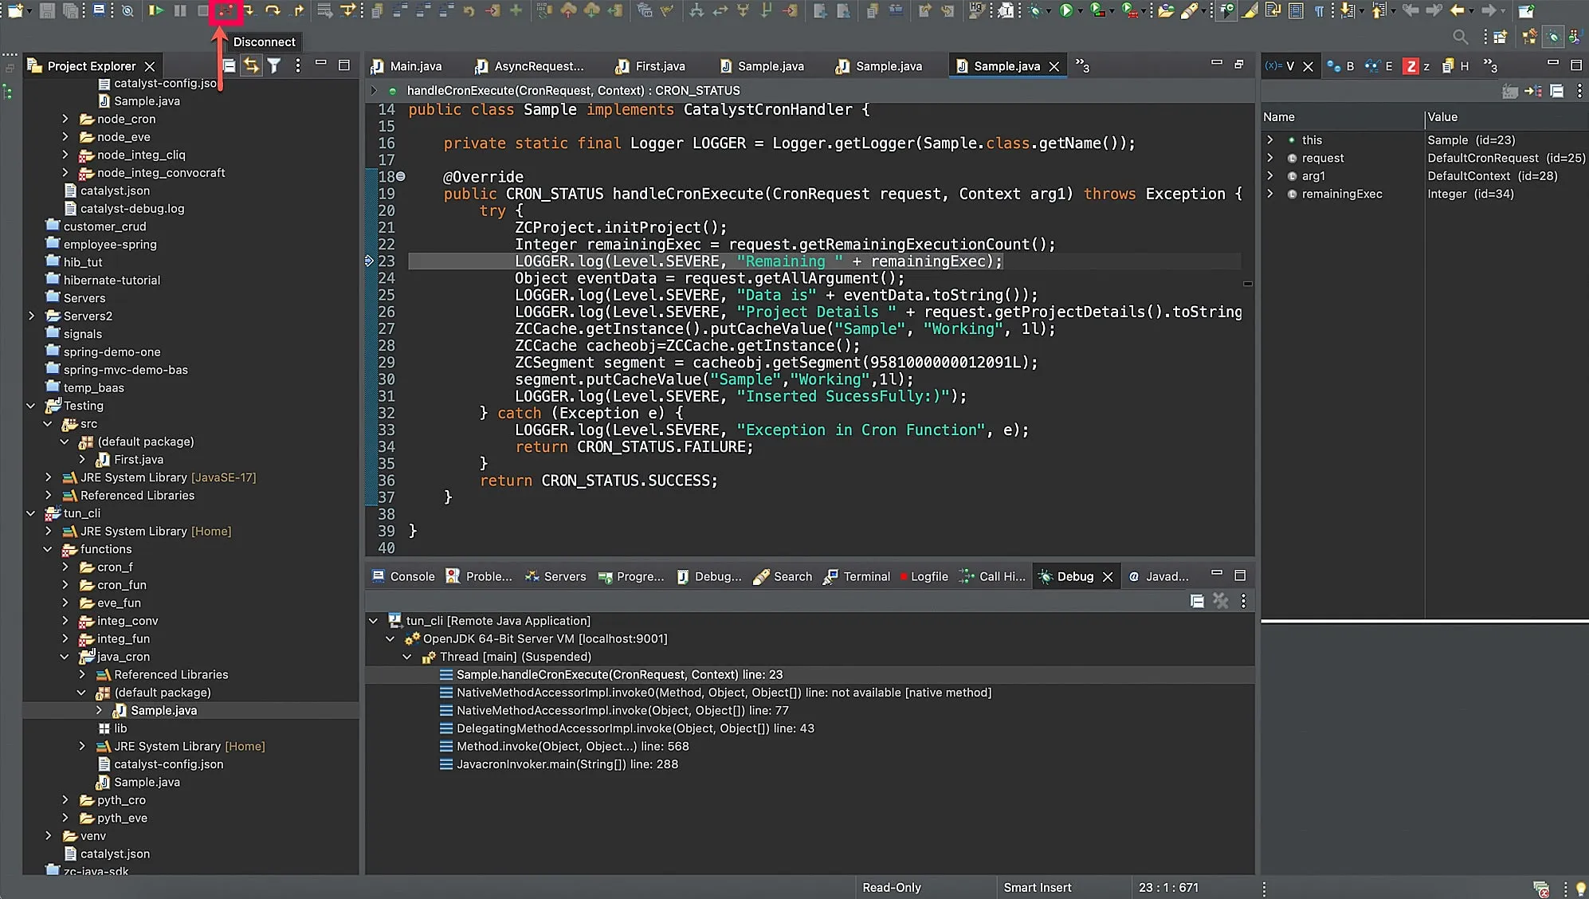Click the Previous Annotation icon
This screenshot has width=1589, height=899.
point(1380,11)
